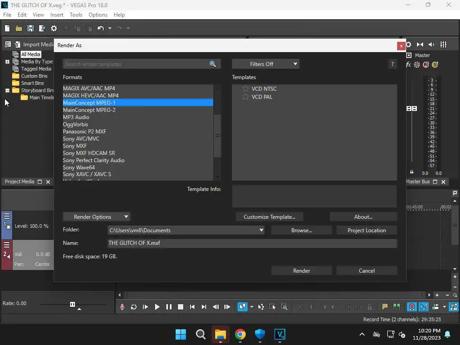Click the Project Location button
The height and width of the screenshot is (345, 460).
(367, 230)
